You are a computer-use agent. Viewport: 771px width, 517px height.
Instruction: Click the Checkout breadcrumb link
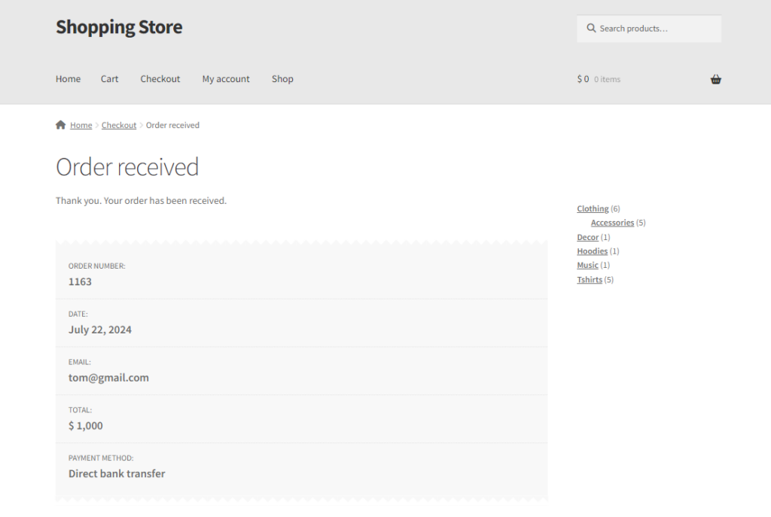tap(119, 126)
